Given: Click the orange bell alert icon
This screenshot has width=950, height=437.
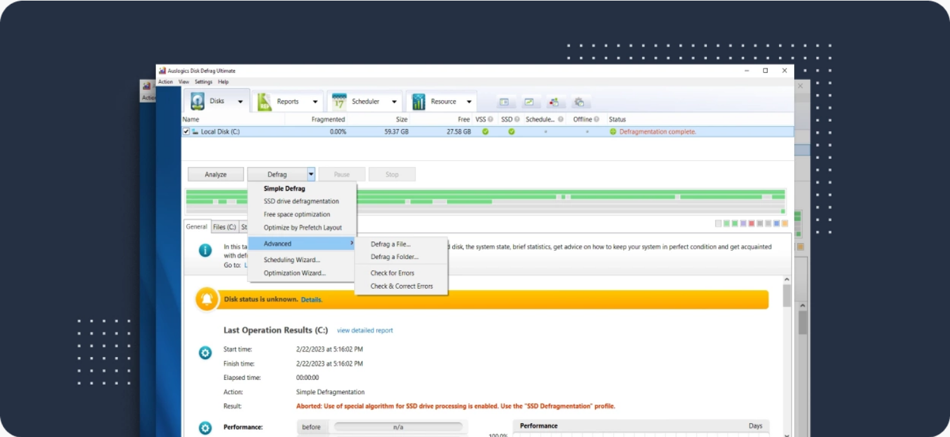Looking at the screenshot, I should pyautogui.click(x=206, y=298).
